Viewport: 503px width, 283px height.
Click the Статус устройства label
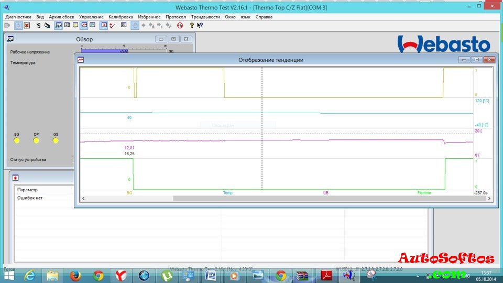[x=28, y=159]
